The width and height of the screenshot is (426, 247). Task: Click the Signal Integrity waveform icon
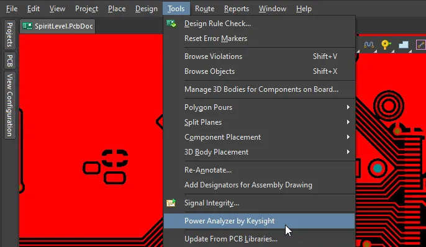point(171,203)
